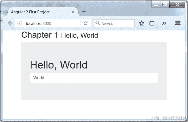Image resolution: width=188 pixels, height=122 pixels.
Task: Close the browser window
Action: 177,5
